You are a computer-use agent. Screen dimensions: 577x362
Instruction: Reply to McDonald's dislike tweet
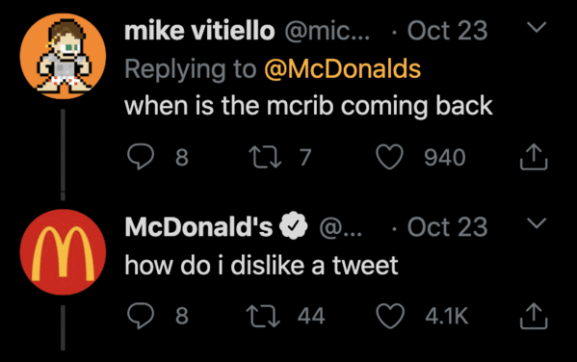(x=141, y=315)
